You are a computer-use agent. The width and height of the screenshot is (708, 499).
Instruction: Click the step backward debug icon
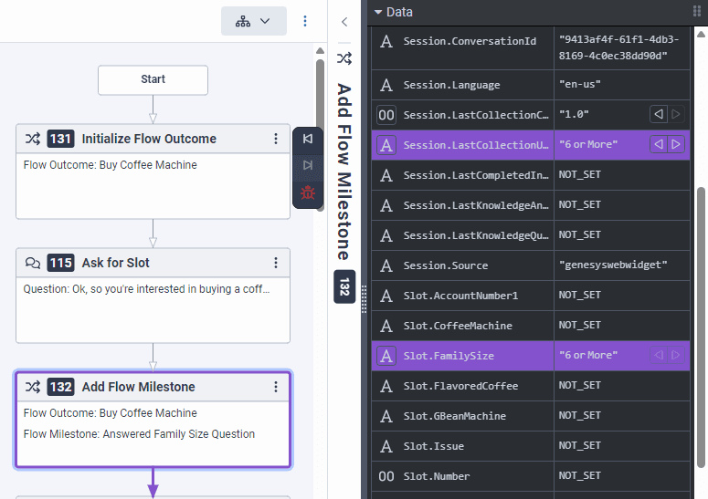(x=308, y=139)
